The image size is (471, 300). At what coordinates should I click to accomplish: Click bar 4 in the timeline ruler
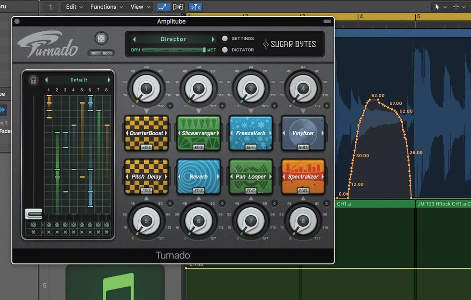coord(361,16)
